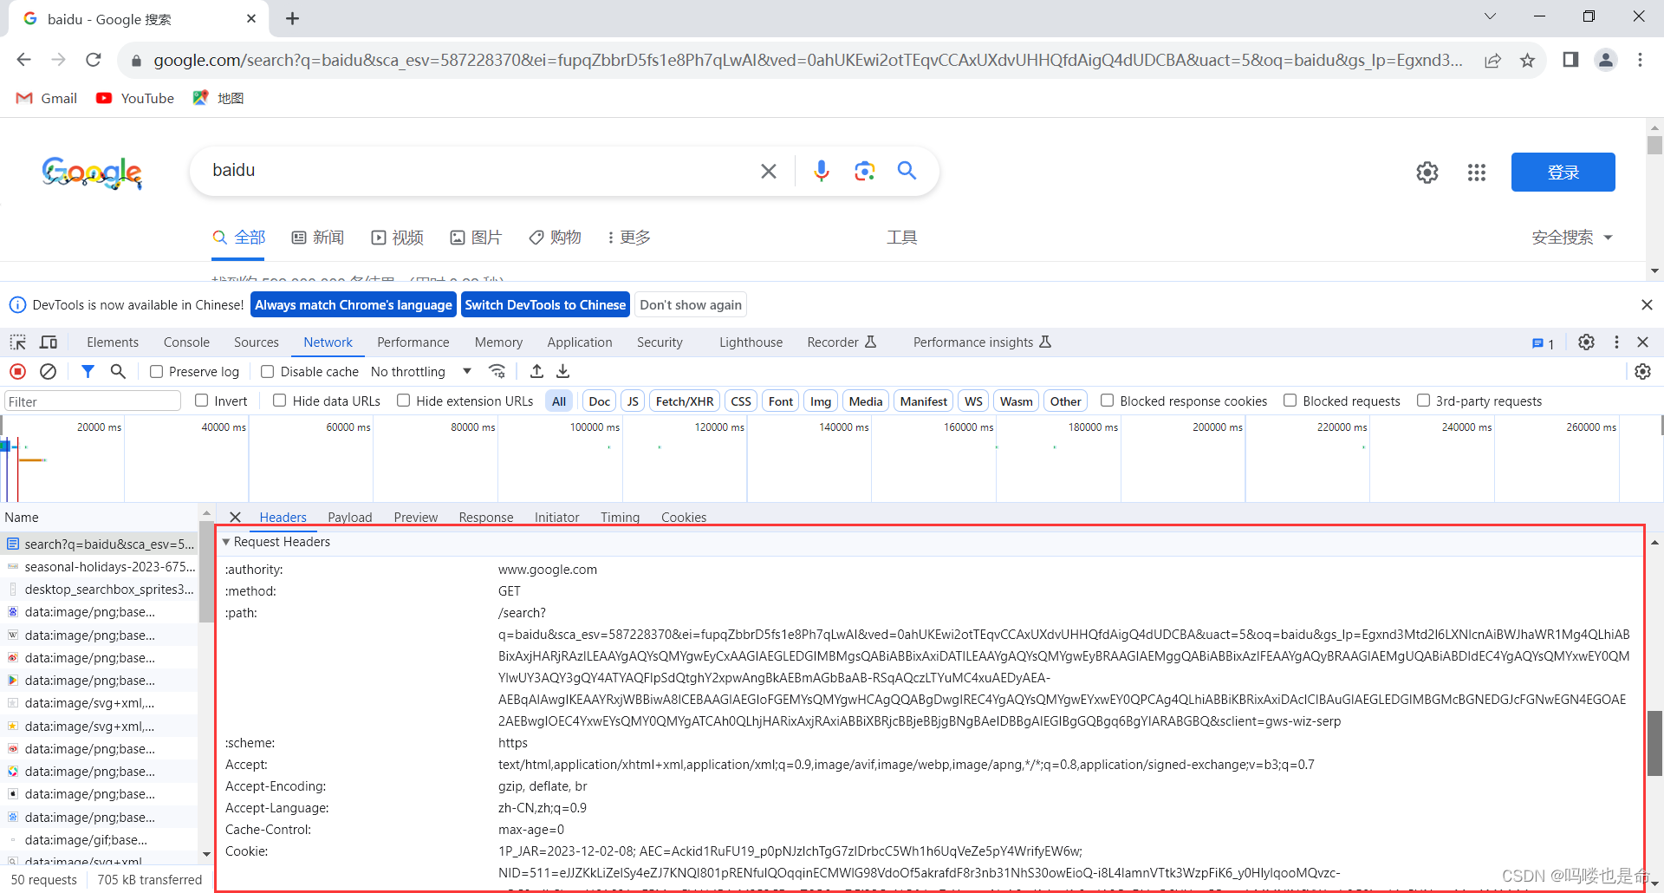The image size is (1664, 893).
Task: Check the Invert filter checkbox
Action: 202,401
